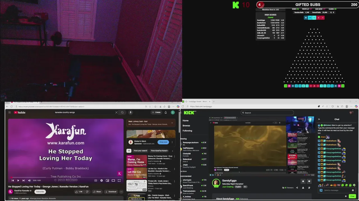Viewport: 359px width, 201px height.
Task: Seek on the YouTube video progress bar
Action: [x=66, y=178]
